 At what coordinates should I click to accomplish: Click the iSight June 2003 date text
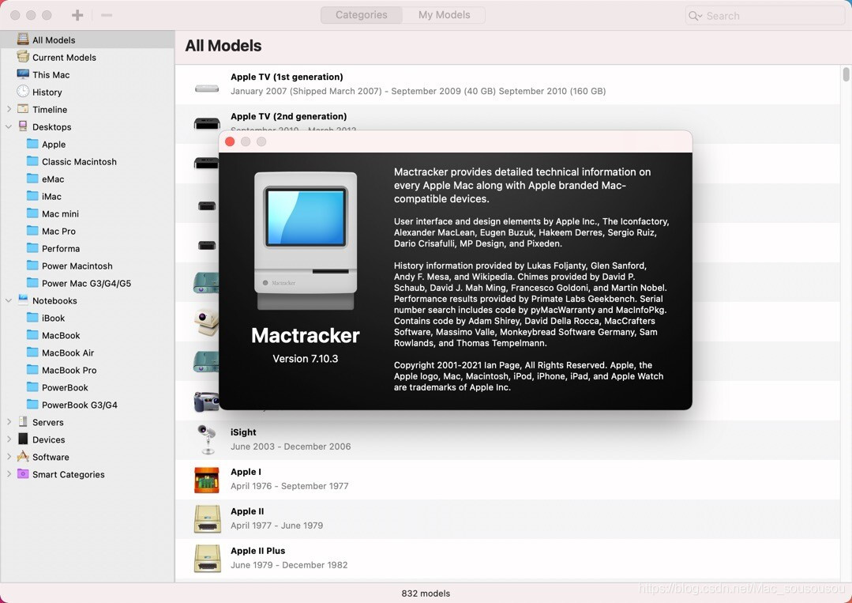point(291,447)
